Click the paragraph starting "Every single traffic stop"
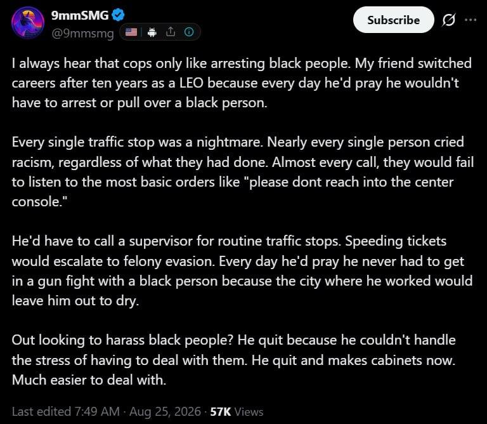Viewport: 487px width, 424px height. pyautogui.click(x=243, y=172)
